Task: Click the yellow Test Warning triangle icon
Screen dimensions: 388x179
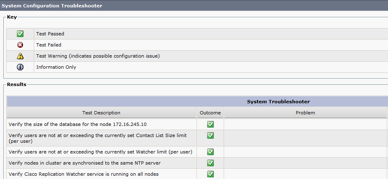Action: pyautogui.click(x=20, y=56)
